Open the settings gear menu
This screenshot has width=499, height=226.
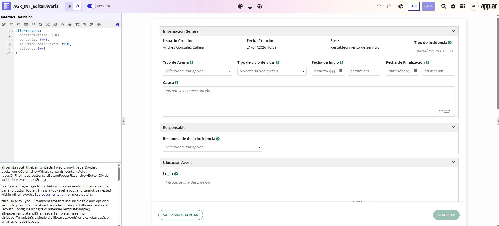point(453,6)
